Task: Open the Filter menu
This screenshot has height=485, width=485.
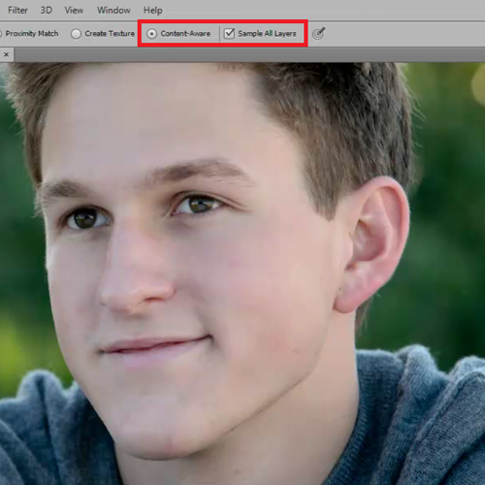Action: click(x=17, y=11)
